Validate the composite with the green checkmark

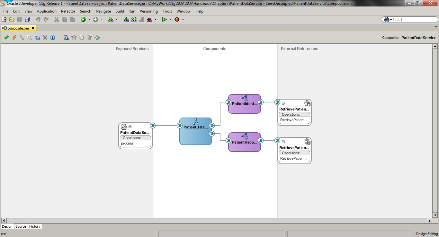click(x=6, y=38)
